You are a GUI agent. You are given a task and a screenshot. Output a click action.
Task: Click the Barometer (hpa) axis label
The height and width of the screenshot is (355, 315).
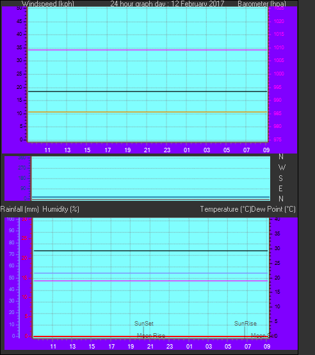click(x=262, y=4)
